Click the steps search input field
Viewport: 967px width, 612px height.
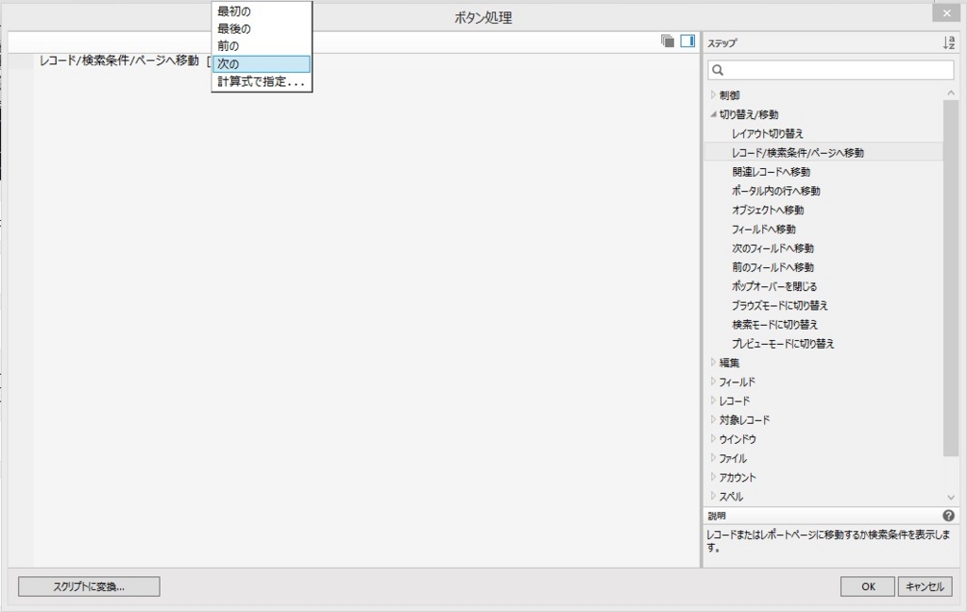click(831, 70)
